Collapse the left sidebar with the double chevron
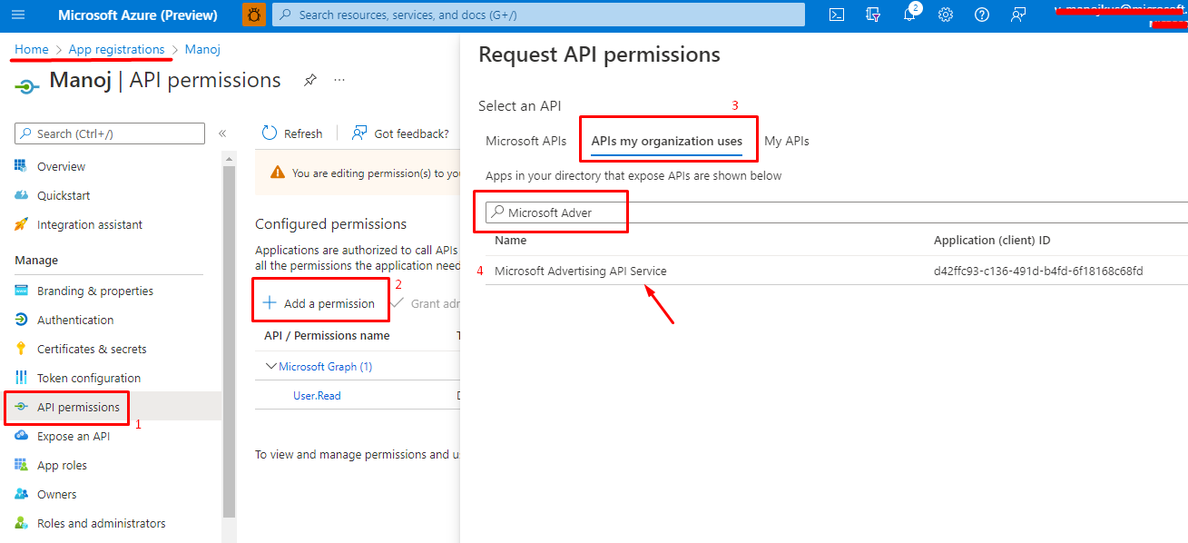The width and height of the screenshot is (1188, 543). coord(222,133)
